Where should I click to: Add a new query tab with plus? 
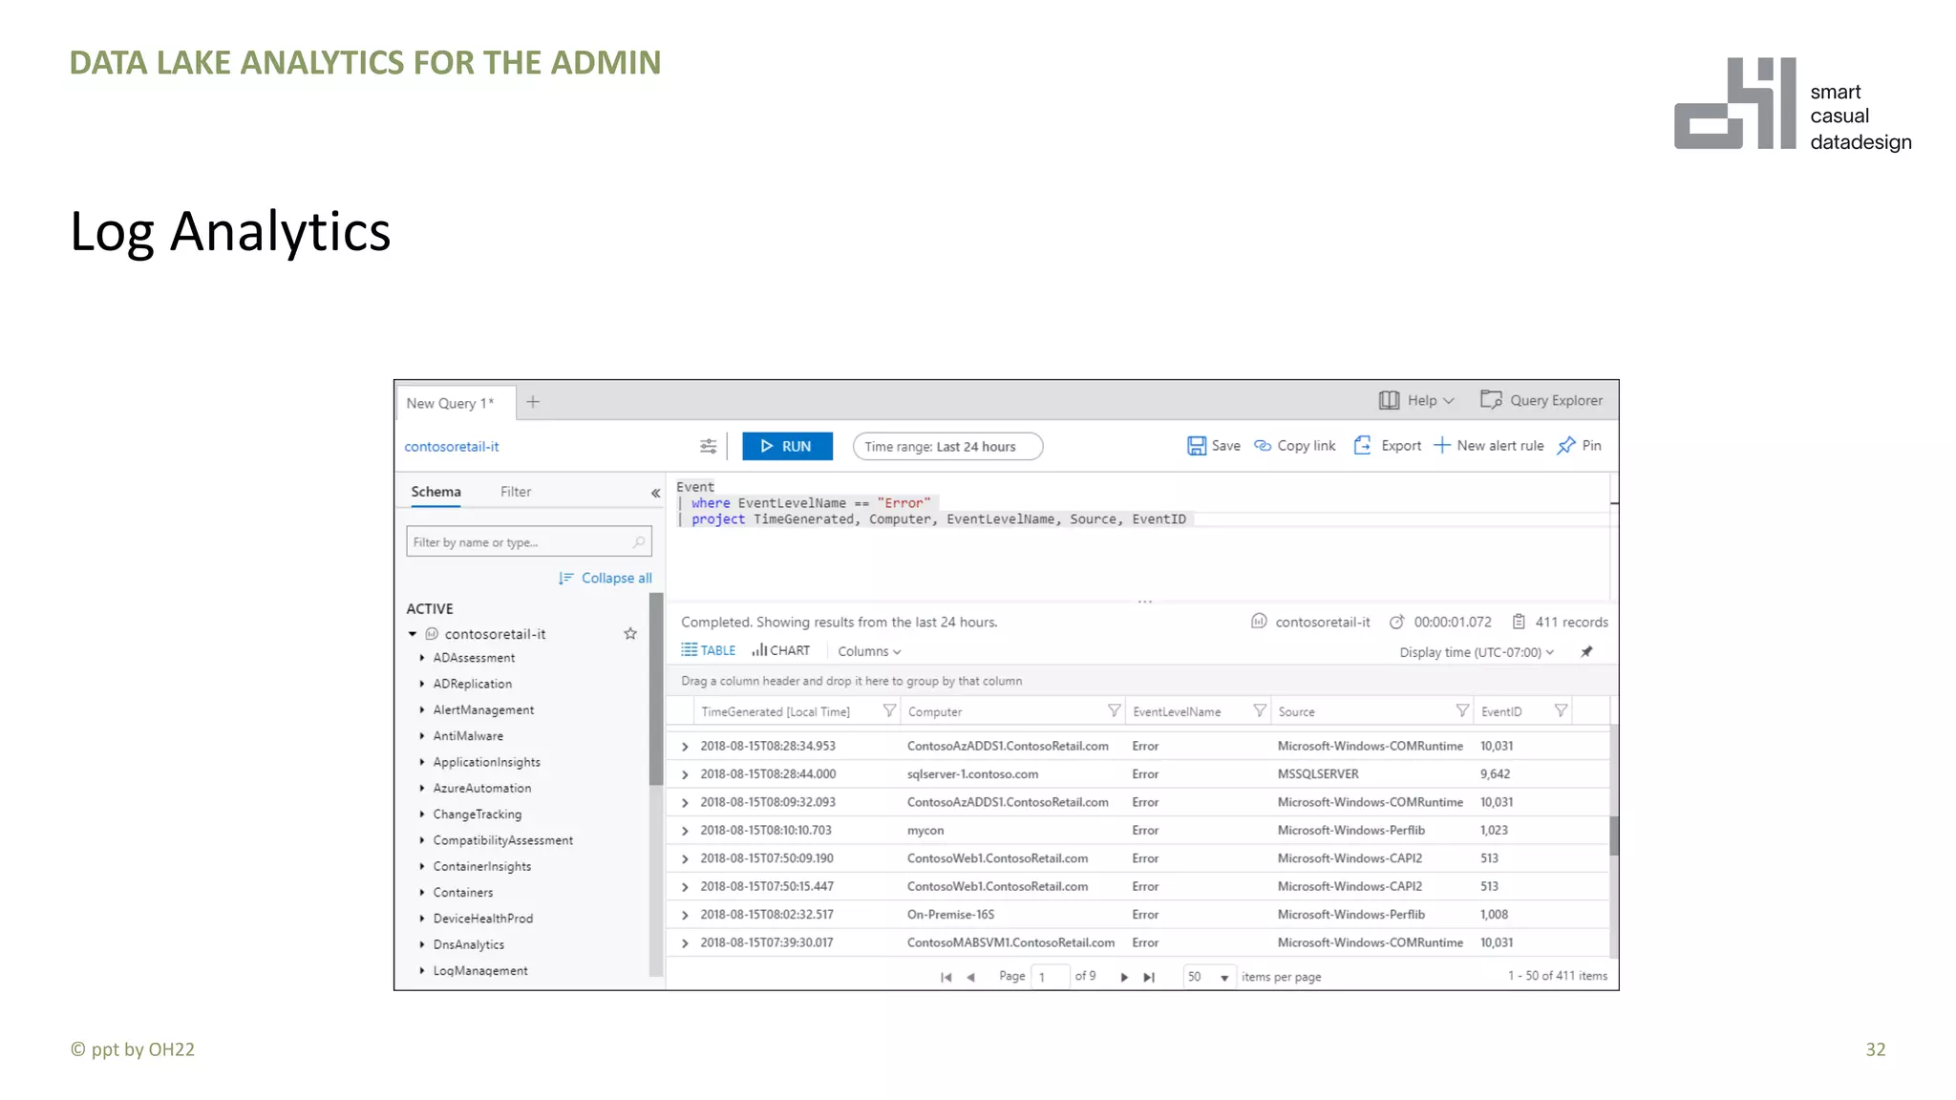pyautogui.click(x=533, y=402)
